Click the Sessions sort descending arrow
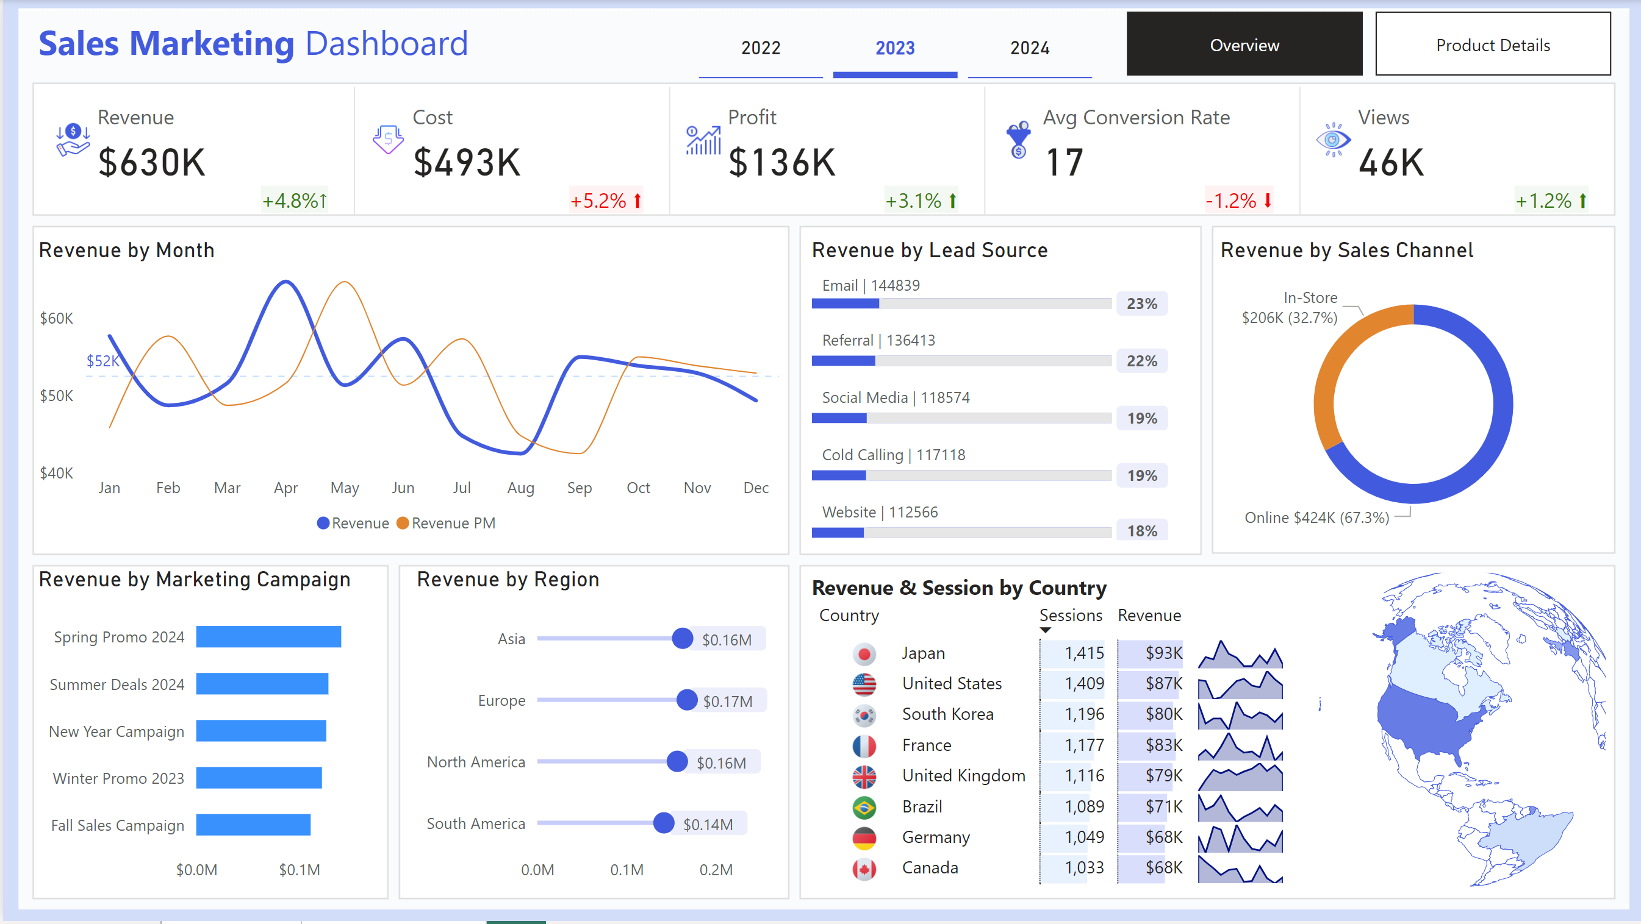Viewport: 1641px width, 924px height. (1046, 630)
